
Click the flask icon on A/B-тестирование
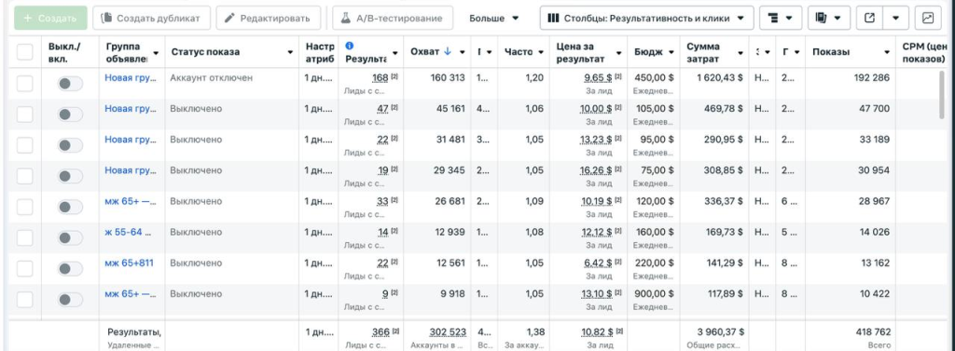[345, 19]
